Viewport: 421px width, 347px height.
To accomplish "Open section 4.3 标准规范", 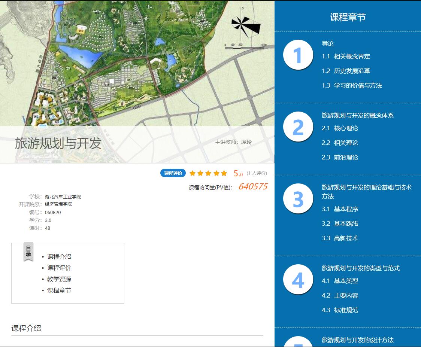I will coord(340,310).
